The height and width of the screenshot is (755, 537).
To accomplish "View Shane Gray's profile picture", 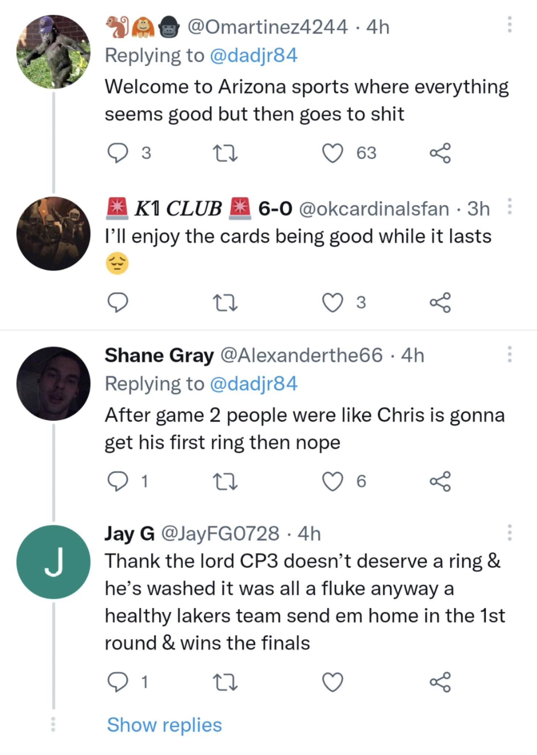I will point(54,383).
